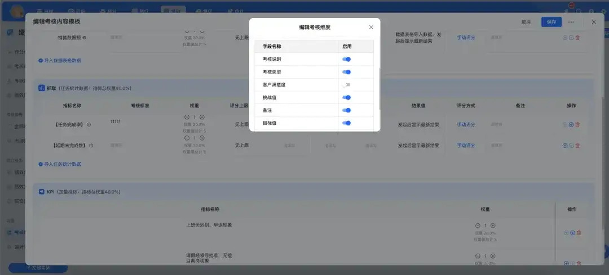Move the 上班无迟到、早退现象 row down
Screen dimensions: 609x275
tap(572, 233)
